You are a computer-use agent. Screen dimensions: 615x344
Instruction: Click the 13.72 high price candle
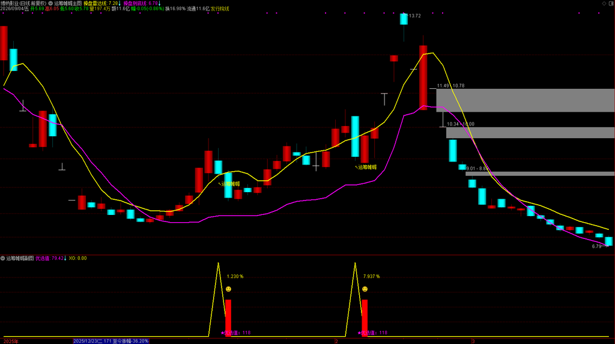tap(404, 19)
